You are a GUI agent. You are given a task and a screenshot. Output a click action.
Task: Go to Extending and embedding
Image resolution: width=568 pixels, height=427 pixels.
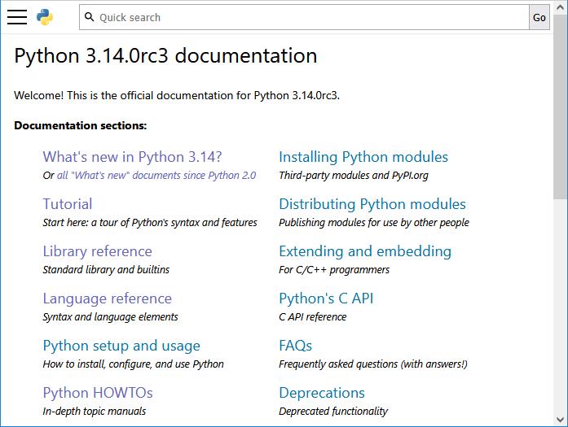[365, 251]
